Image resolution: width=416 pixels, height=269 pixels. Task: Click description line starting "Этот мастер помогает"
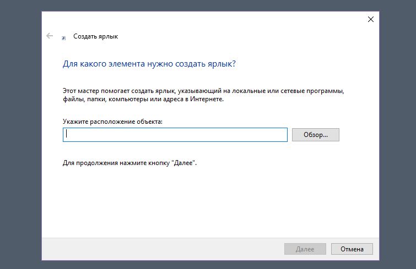tap(203, 91)
